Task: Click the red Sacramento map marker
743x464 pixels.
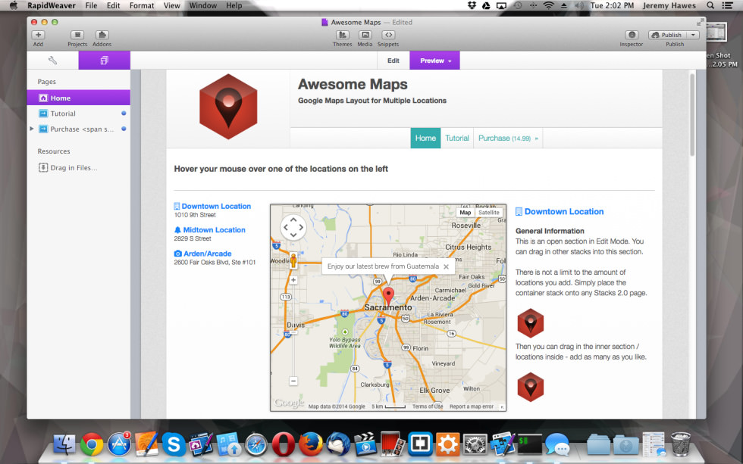Action: pyautogui.click(x=388, y=296)
